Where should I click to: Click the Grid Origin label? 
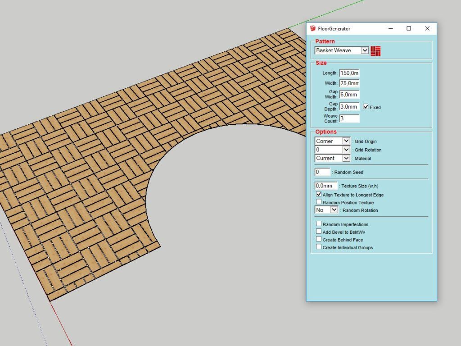(x=366, y=141)
